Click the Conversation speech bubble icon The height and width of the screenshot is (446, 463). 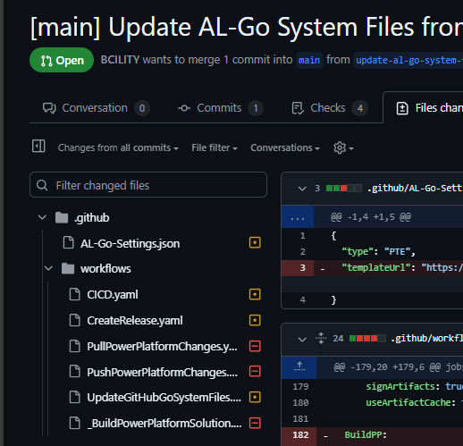coord(49,108)
